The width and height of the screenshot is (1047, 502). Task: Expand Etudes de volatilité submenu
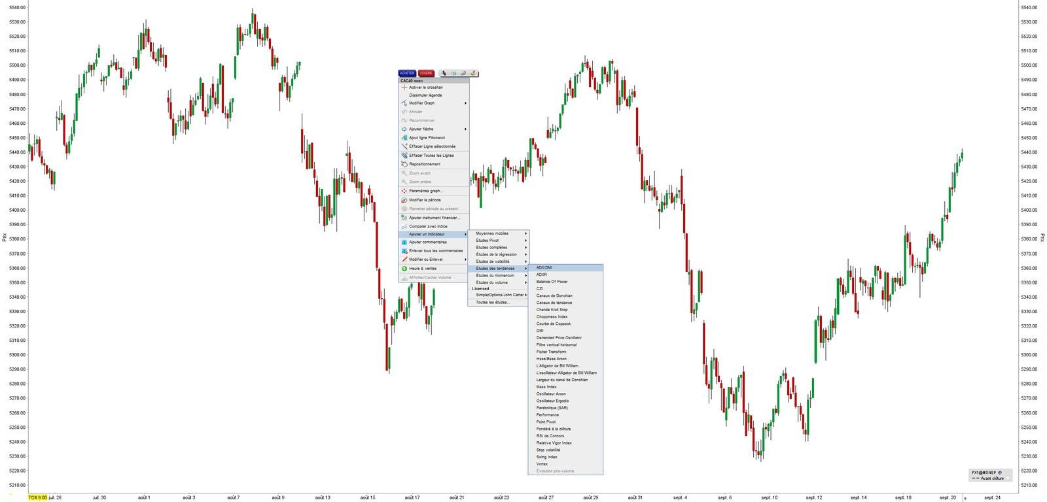(x=498, y=261)
